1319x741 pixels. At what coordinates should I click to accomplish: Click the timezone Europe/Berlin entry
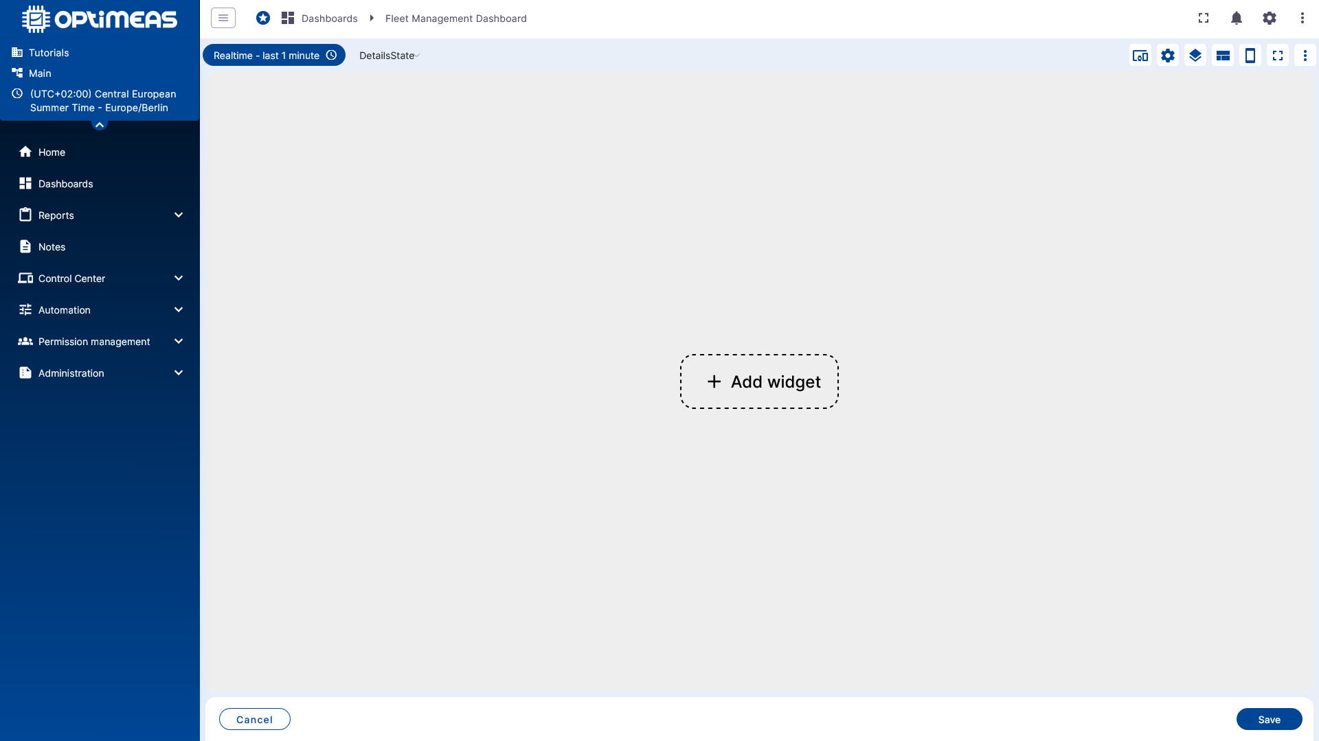103,101
